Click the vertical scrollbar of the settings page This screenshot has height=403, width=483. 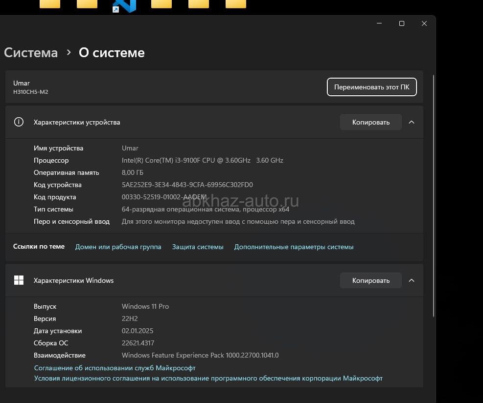433,195
